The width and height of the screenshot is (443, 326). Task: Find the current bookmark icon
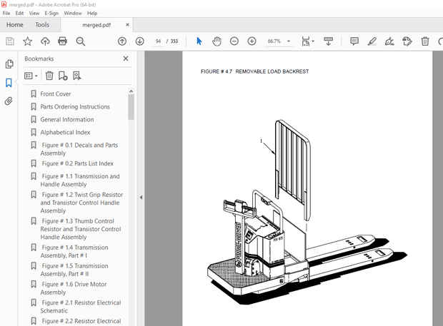[77, 76]
